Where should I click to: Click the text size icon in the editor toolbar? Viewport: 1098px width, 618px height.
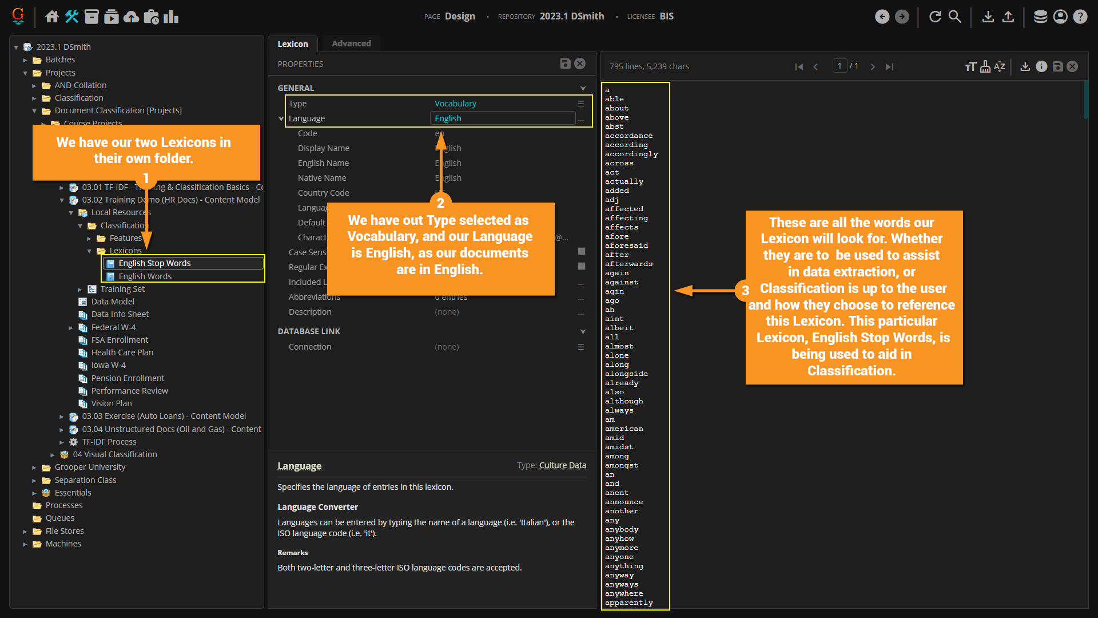(970, 66)
